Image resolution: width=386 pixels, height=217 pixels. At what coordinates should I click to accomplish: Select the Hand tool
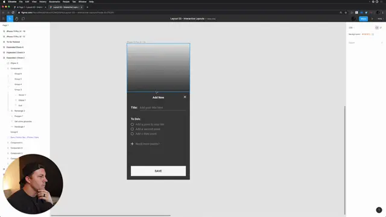[x=16, y=19]
